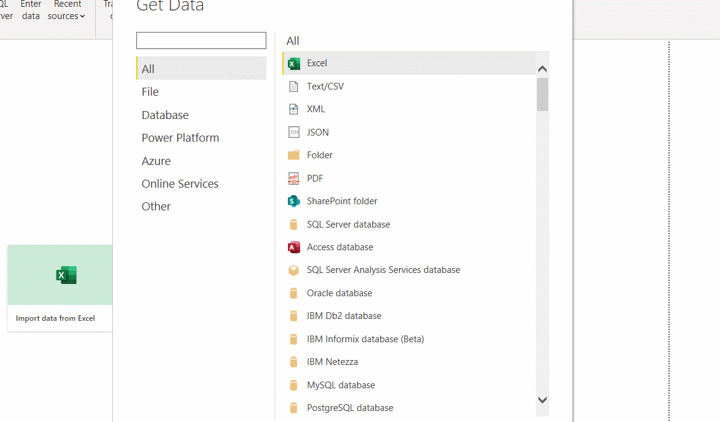
Task: Click the Access database icon
Action: pyautogui.click(x=293, y=247)
